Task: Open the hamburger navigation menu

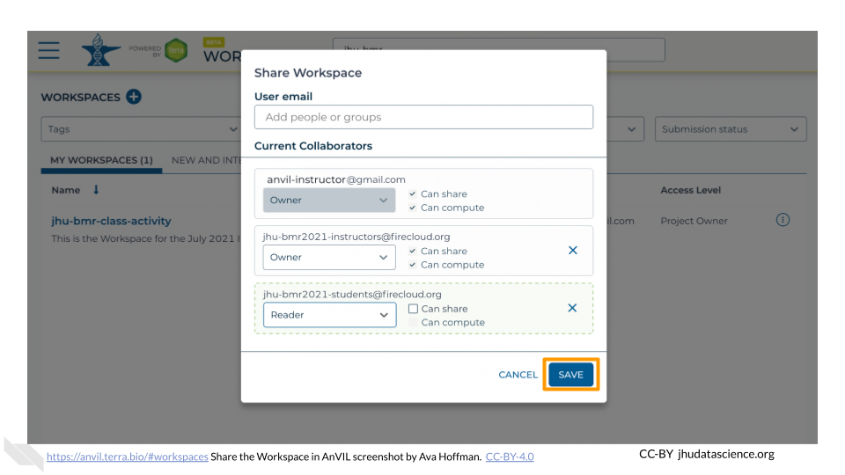Action: pos(48,50)
